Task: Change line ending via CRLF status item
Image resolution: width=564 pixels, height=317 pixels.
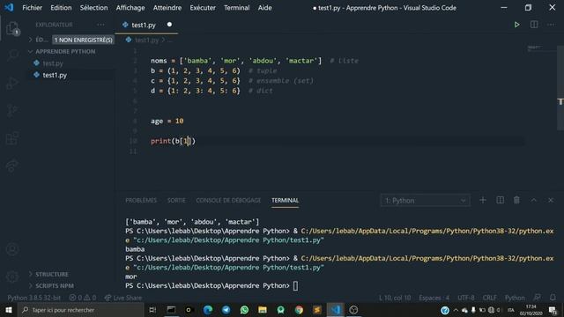Action: 489,298
